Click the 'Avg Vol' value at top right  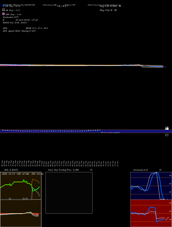(x=110, y=6)
